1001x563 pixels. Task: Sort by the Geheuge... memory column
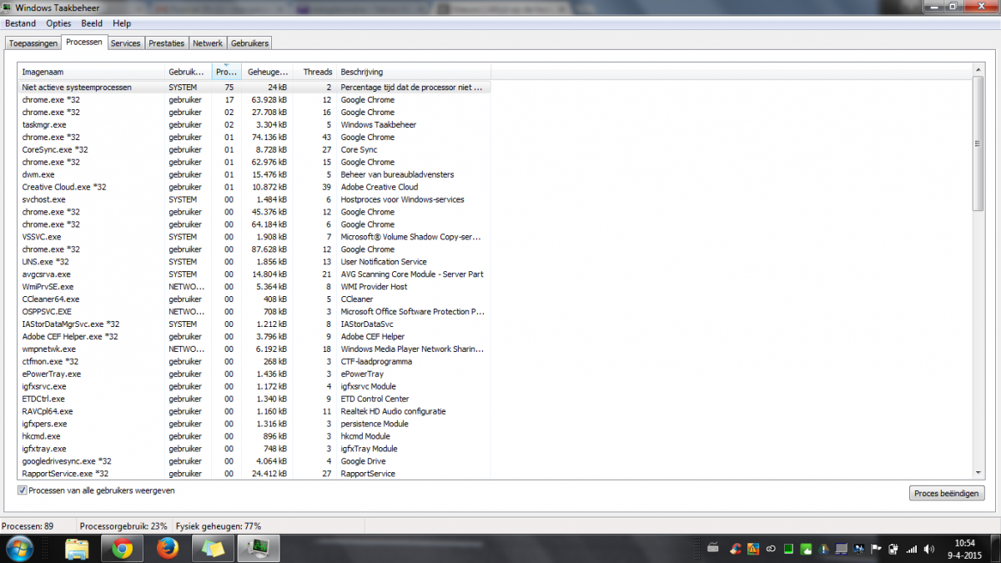(268, 72)
